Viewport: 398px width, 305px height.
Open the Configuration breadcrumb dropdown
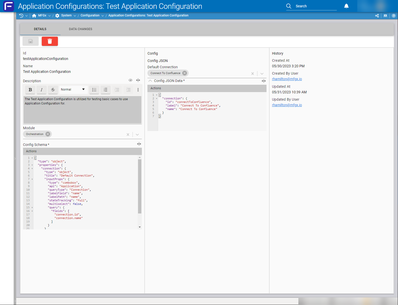pos(103,16)
